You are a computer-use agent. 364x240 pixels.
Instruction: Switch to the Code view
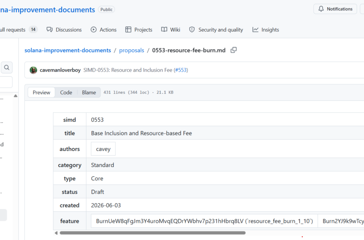66,92
